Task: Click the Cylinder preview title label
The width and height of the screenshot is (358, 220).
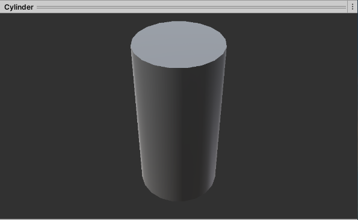Action: [x=19, y=7]
